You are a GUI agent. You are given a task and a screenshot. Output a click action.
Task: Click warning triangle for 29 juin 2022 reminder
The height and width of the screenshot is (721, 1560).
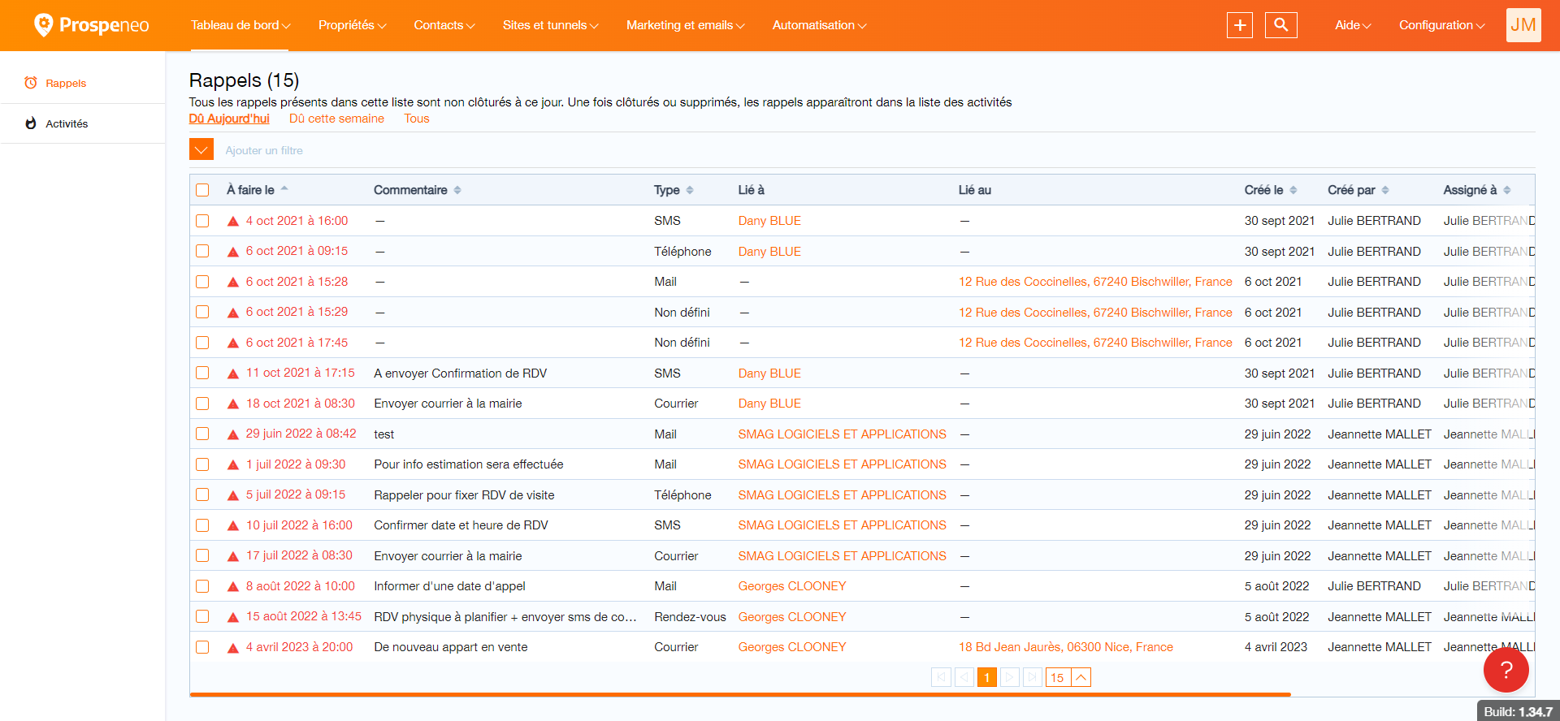click(233, 434)
